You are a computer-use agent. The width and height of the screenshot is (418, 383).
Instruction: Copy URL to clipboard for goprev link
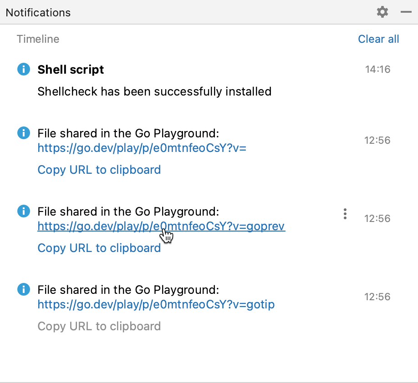[99, 248]
